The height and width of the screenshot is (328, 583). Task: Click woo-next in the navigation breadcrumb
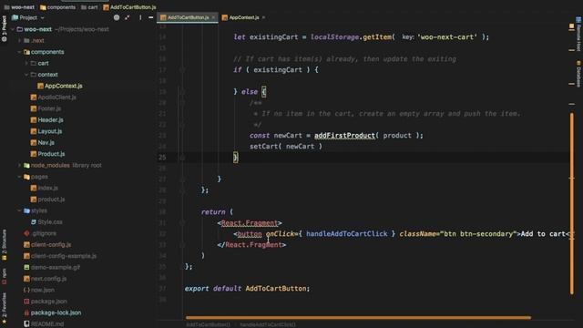[19, 7]
